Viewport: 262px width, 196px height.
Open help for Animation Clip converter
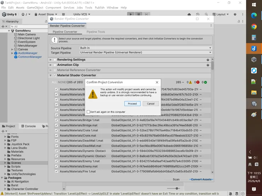(208, 65)
